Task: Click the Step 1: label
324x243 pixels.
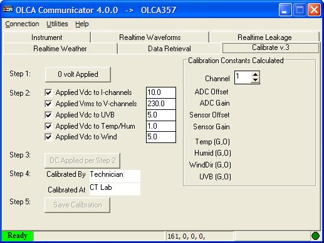Action: pyautogui.click(x=20, y=74)
